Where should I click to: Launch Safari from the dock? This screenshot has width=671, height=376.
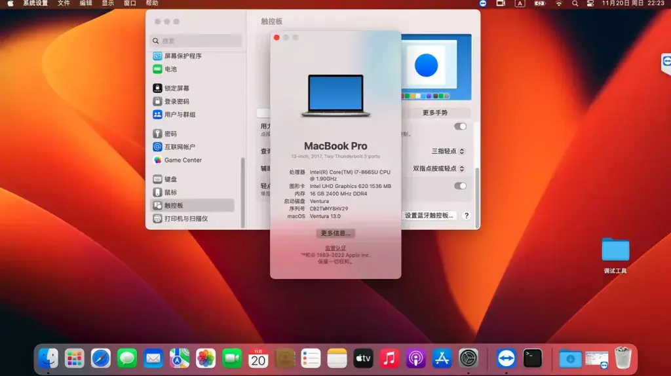click(x=100, y=358)
